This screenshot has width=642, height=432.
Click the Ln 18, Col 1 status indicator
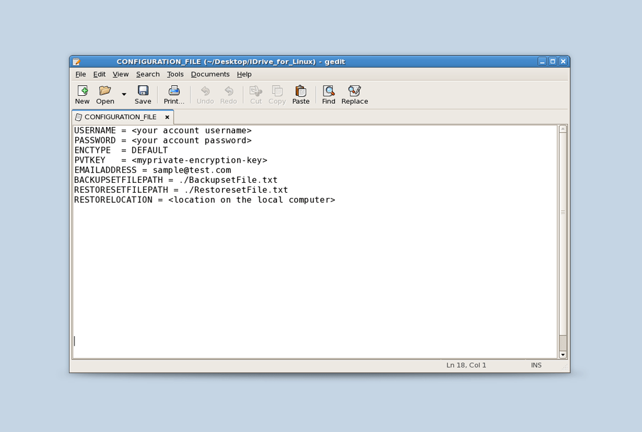466,365
